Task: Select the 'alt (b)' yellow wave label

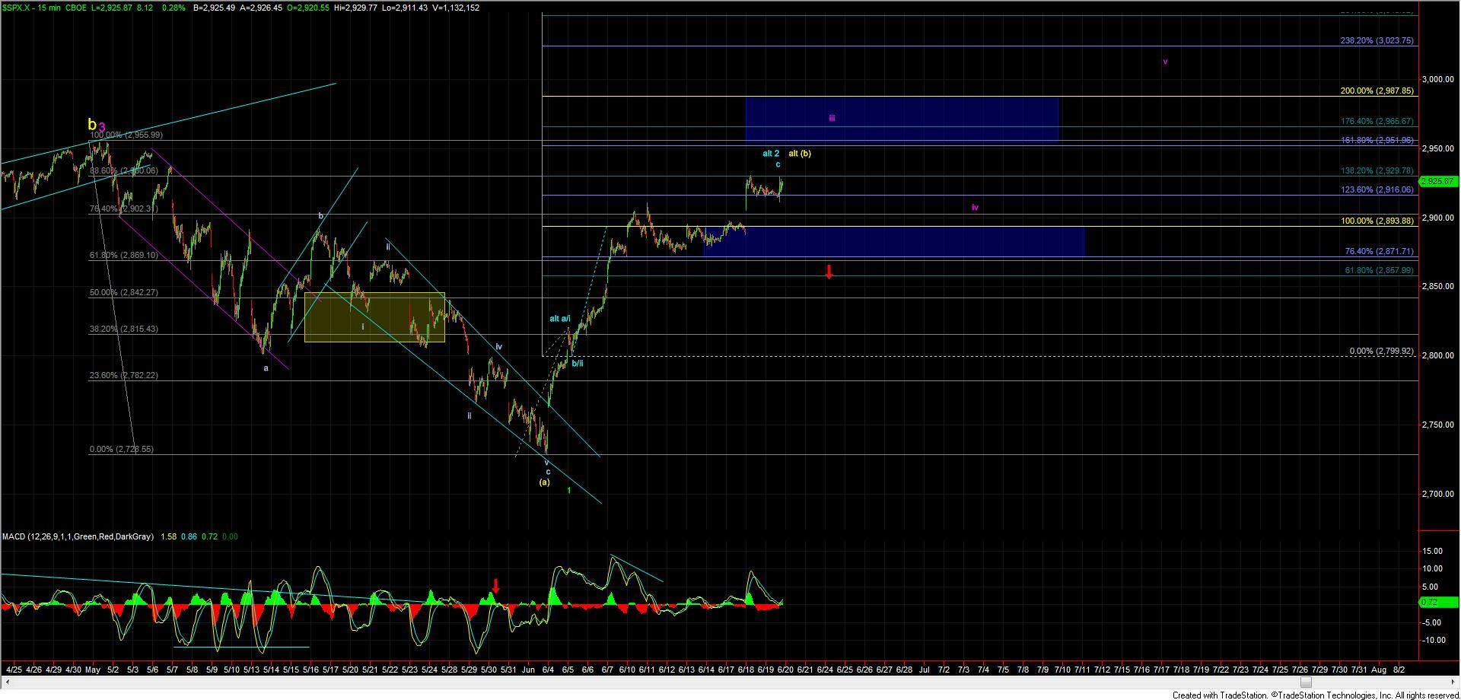Action: tap(800, 154)
